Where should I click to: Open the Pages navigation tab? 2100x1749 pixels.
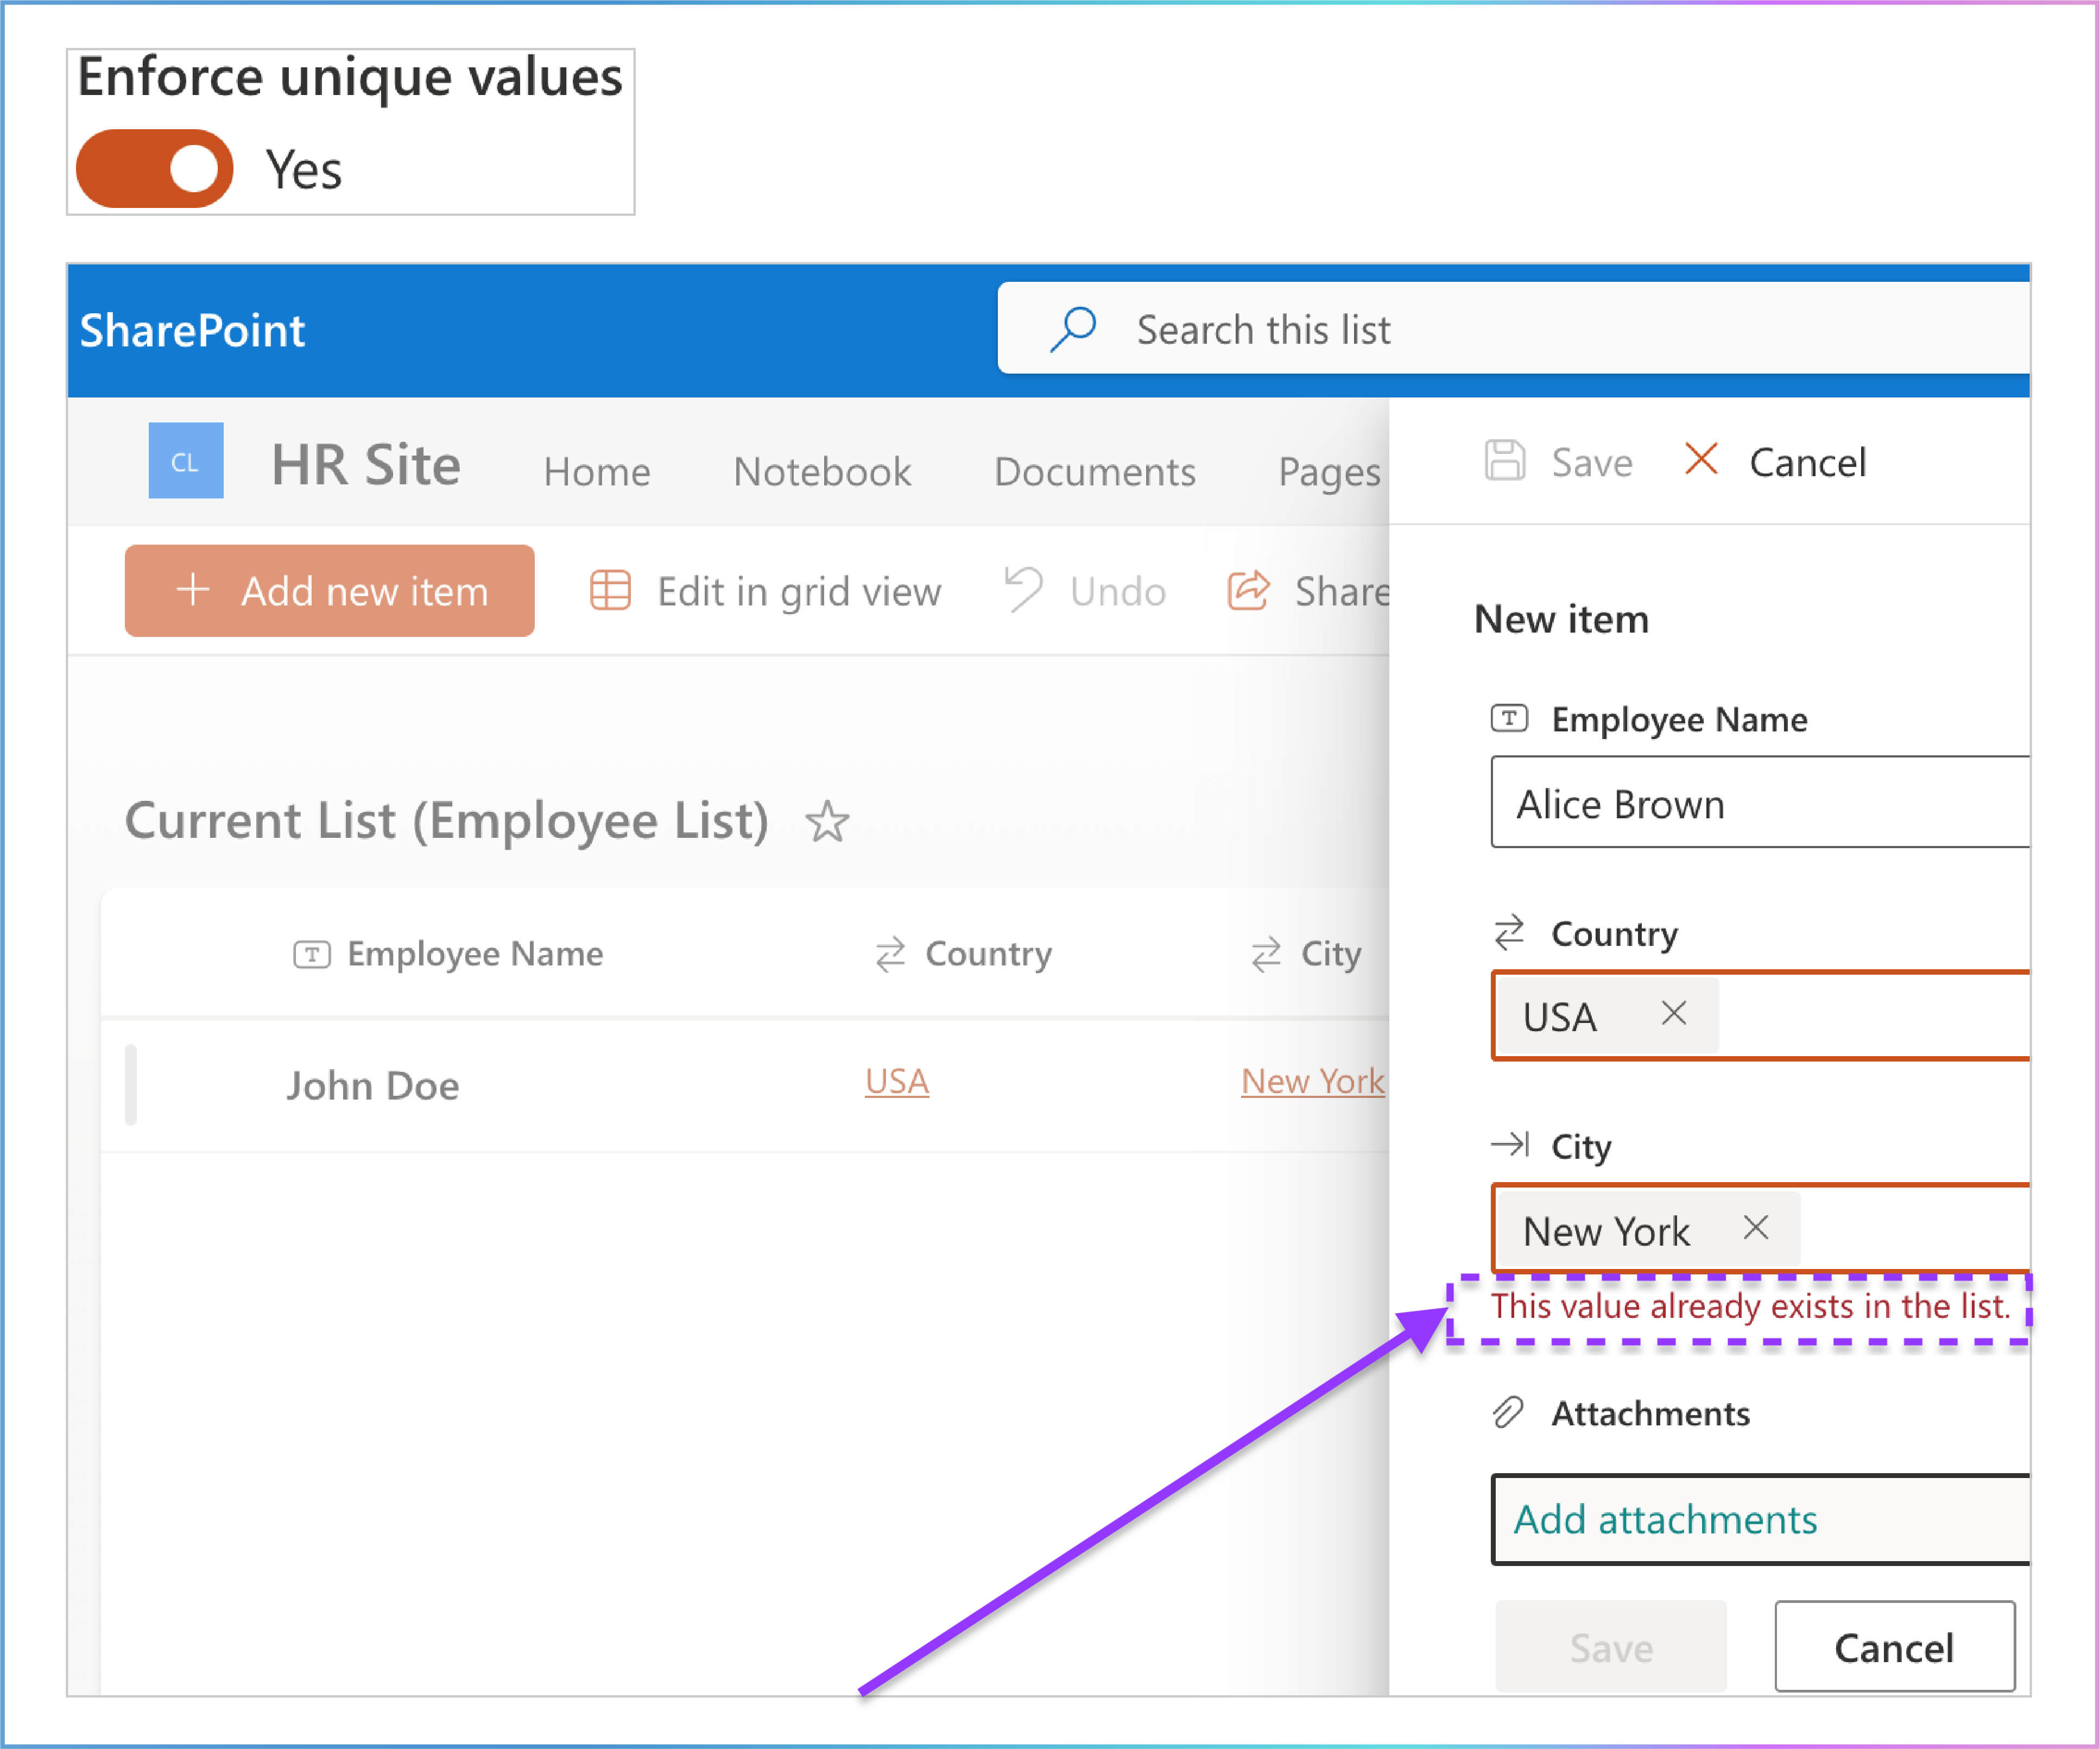[1329, 472]
